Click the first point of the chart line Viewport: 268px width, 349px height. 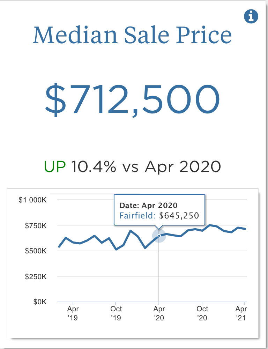(59, 247)
